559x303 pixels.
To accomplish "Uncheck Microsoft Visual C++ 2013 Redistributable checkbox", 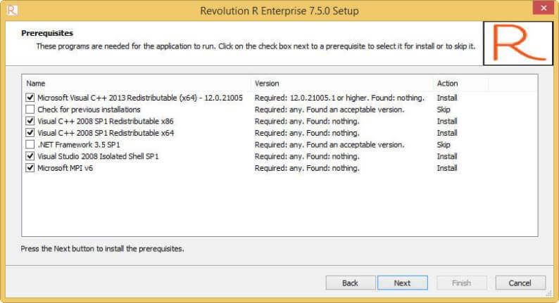I will [30, 98].
